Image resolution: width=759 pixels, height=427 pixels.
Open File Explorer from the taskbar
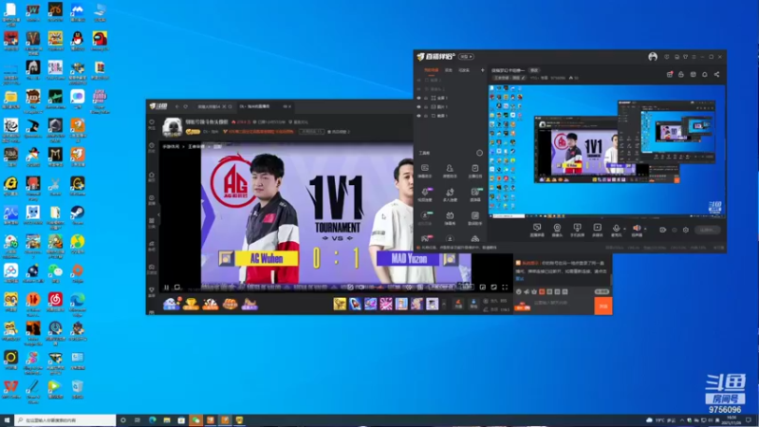(167, 420)
